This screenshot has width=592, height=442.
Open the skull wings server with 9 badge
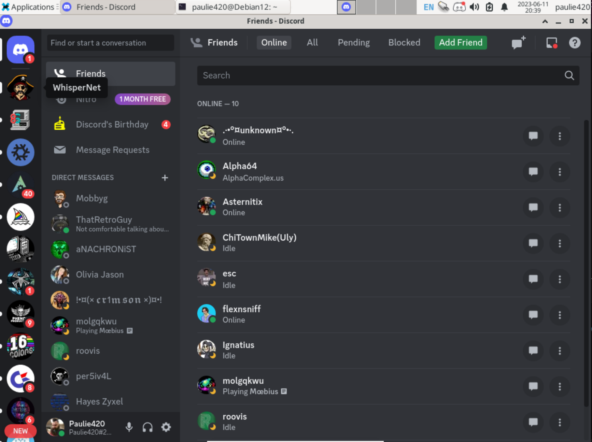pyautogui.click(x=20, y=314)
